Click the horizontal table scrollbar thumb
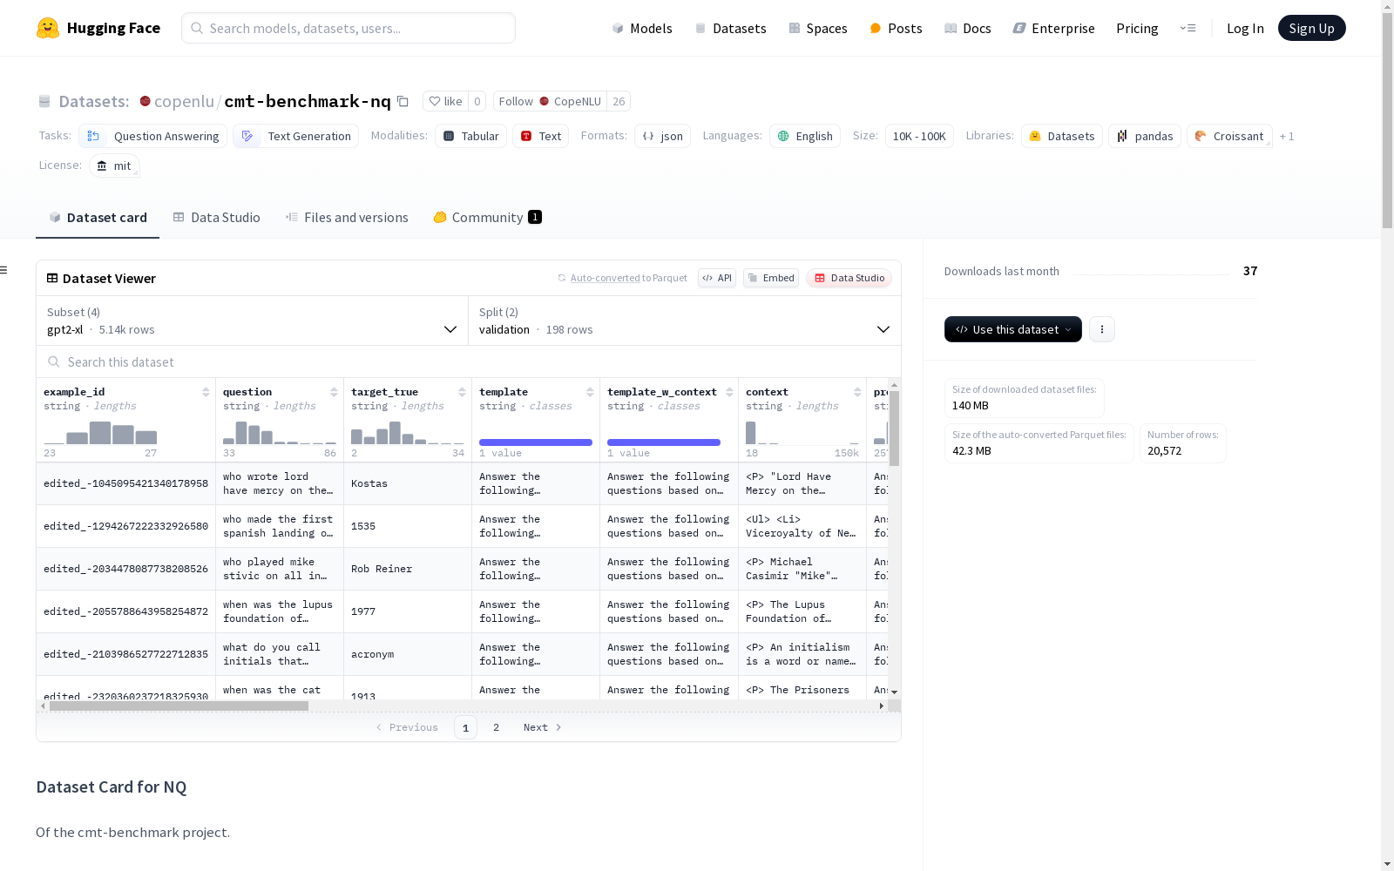Screen dimensions: 1394x871 (x=179, y=706)
